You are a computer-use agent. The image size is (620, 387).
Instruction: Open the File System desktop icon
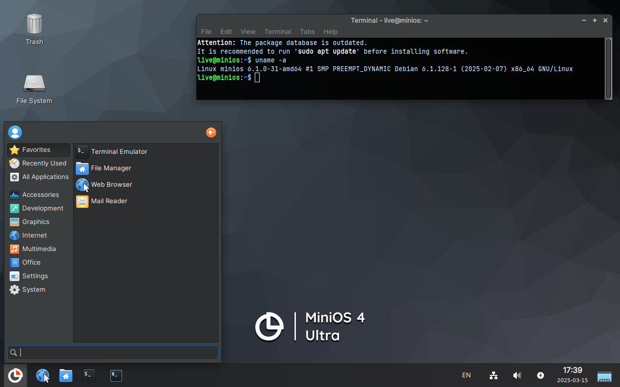(x=34, y=89)
